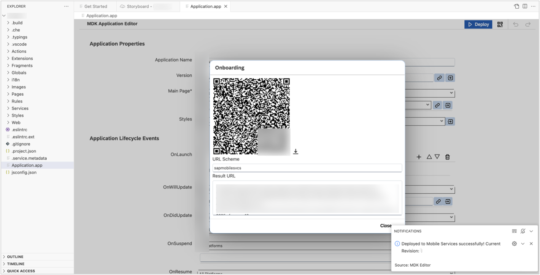Click the Application.app breadcrumb

(102, 16)
